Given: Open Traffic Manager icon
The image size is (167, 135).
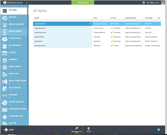Looking at the screenshot, I should point(5,103).
